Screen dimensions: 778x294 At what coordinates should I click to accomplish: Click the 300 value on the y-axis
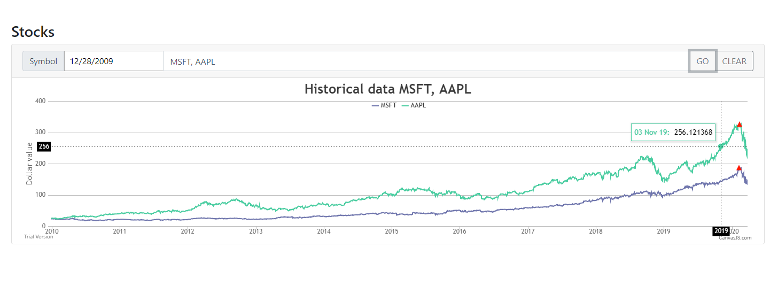click(40, 132)
